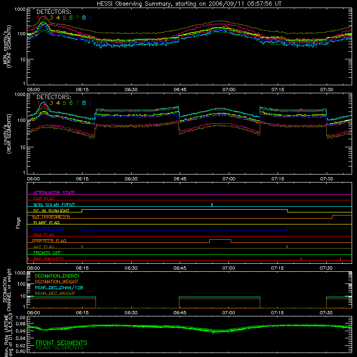Click detector number 4 in the front segments legend
The height and width of the screenshot is (357, 357).
(58, 18)
